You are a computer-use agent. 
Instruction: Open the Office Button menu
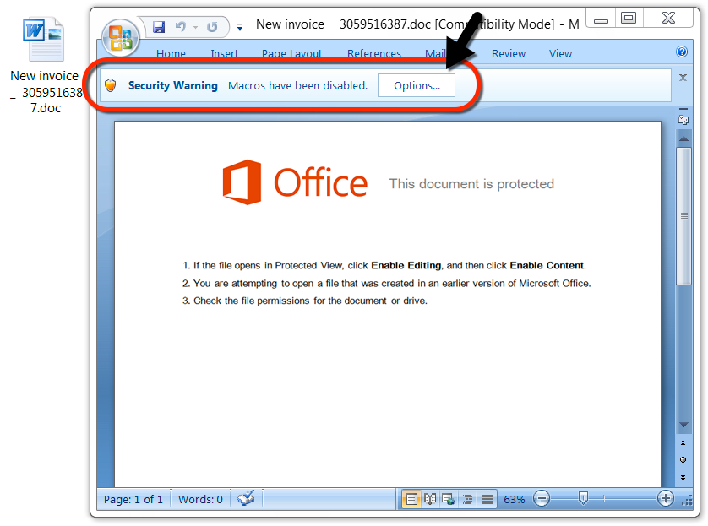(120, 38)
